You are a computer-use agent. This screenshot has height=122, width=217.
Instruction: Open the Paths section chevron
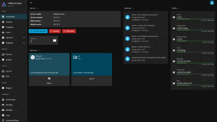(x=179, y=8)
